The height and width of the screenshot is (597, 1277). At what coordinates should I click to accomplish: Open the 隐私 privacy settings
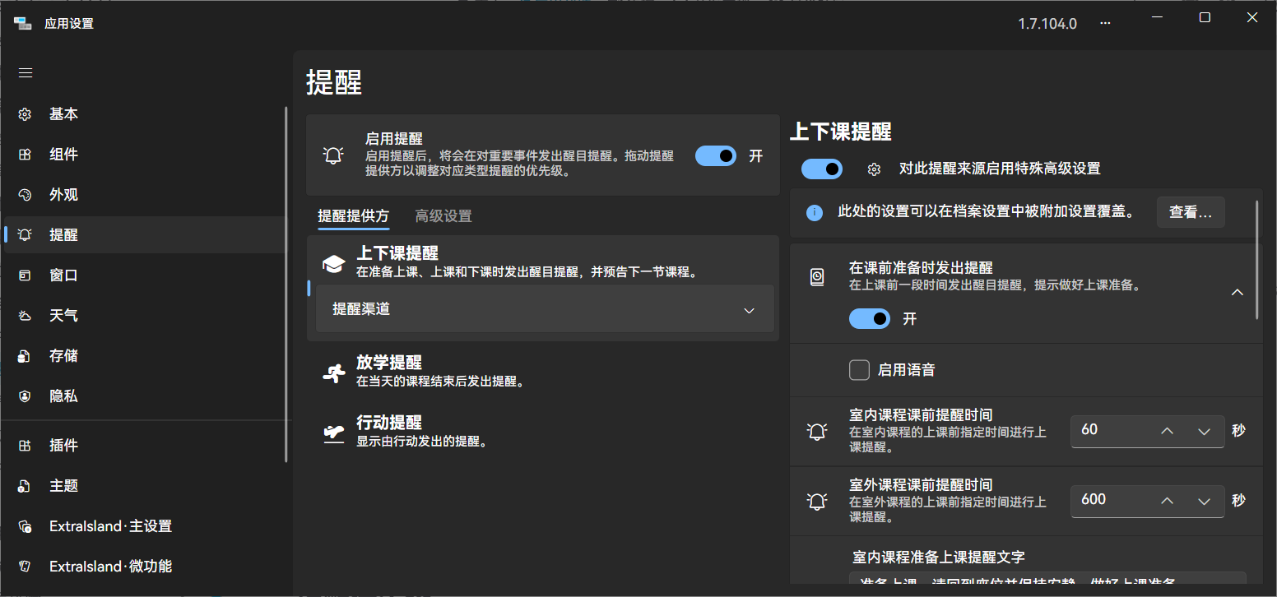point(63,396)
